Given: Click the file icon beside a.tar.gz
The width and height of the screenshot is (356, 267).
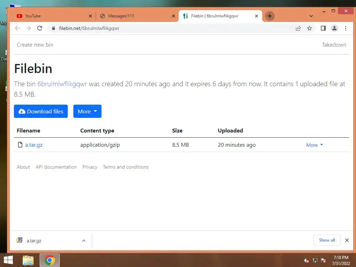Looking at the screenshot, I should (x=20, y=145).
